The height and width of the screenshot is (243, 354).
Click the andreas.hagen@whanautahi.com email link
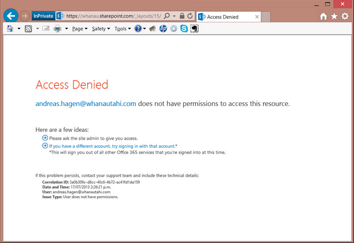click(85, 103)
